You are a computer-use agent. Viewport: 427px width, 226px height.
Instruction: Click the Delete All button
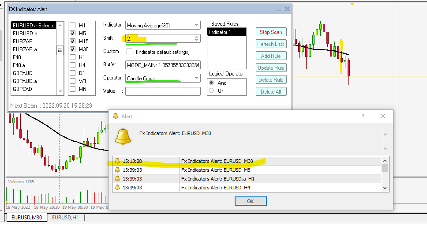tap(271, 92)
